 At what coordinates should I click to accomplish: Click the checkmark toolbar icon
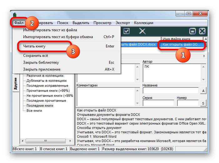[x=126, y=31]
